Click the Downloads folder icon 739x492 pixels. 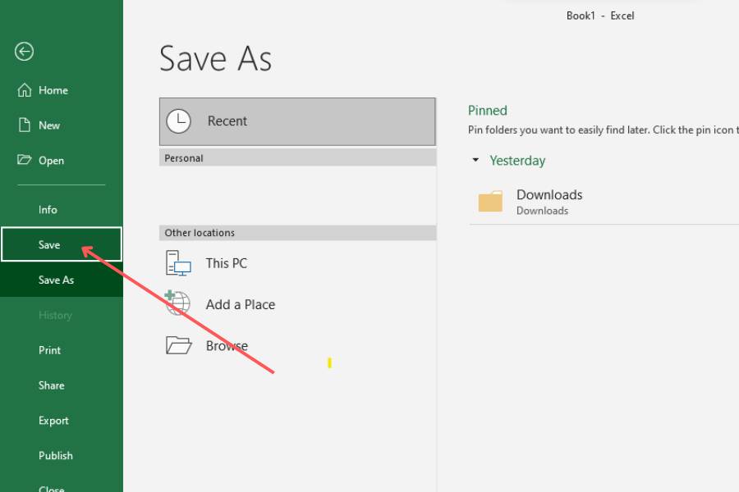[x=490, y=201]
